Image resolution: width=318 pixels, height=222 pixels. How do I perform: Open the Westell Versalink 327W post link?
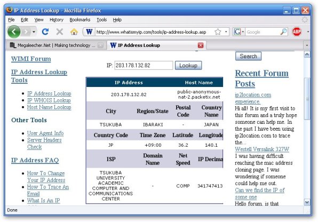tap(262, 149)
